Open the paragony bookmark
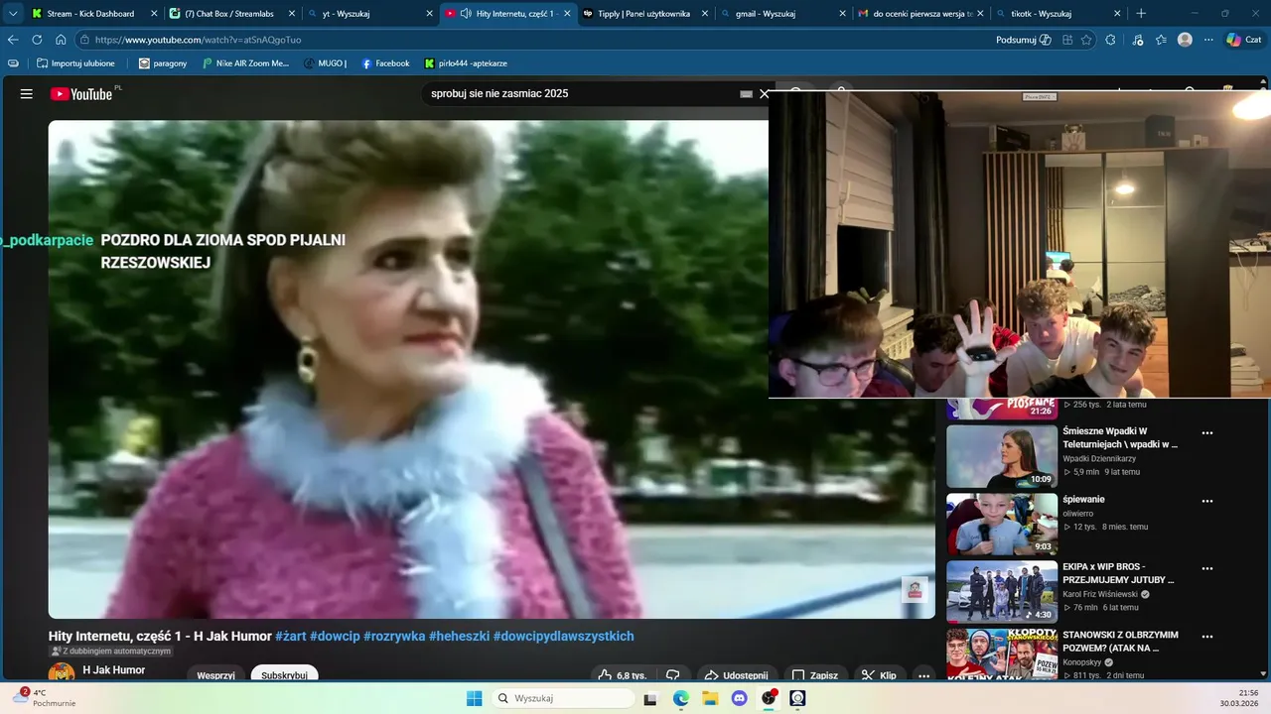This screenshot has height=714, width=1271. [x=163, y=63]
